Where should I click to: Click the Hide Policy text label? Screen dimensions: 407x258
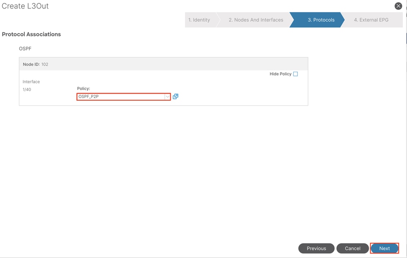(280, 74)
